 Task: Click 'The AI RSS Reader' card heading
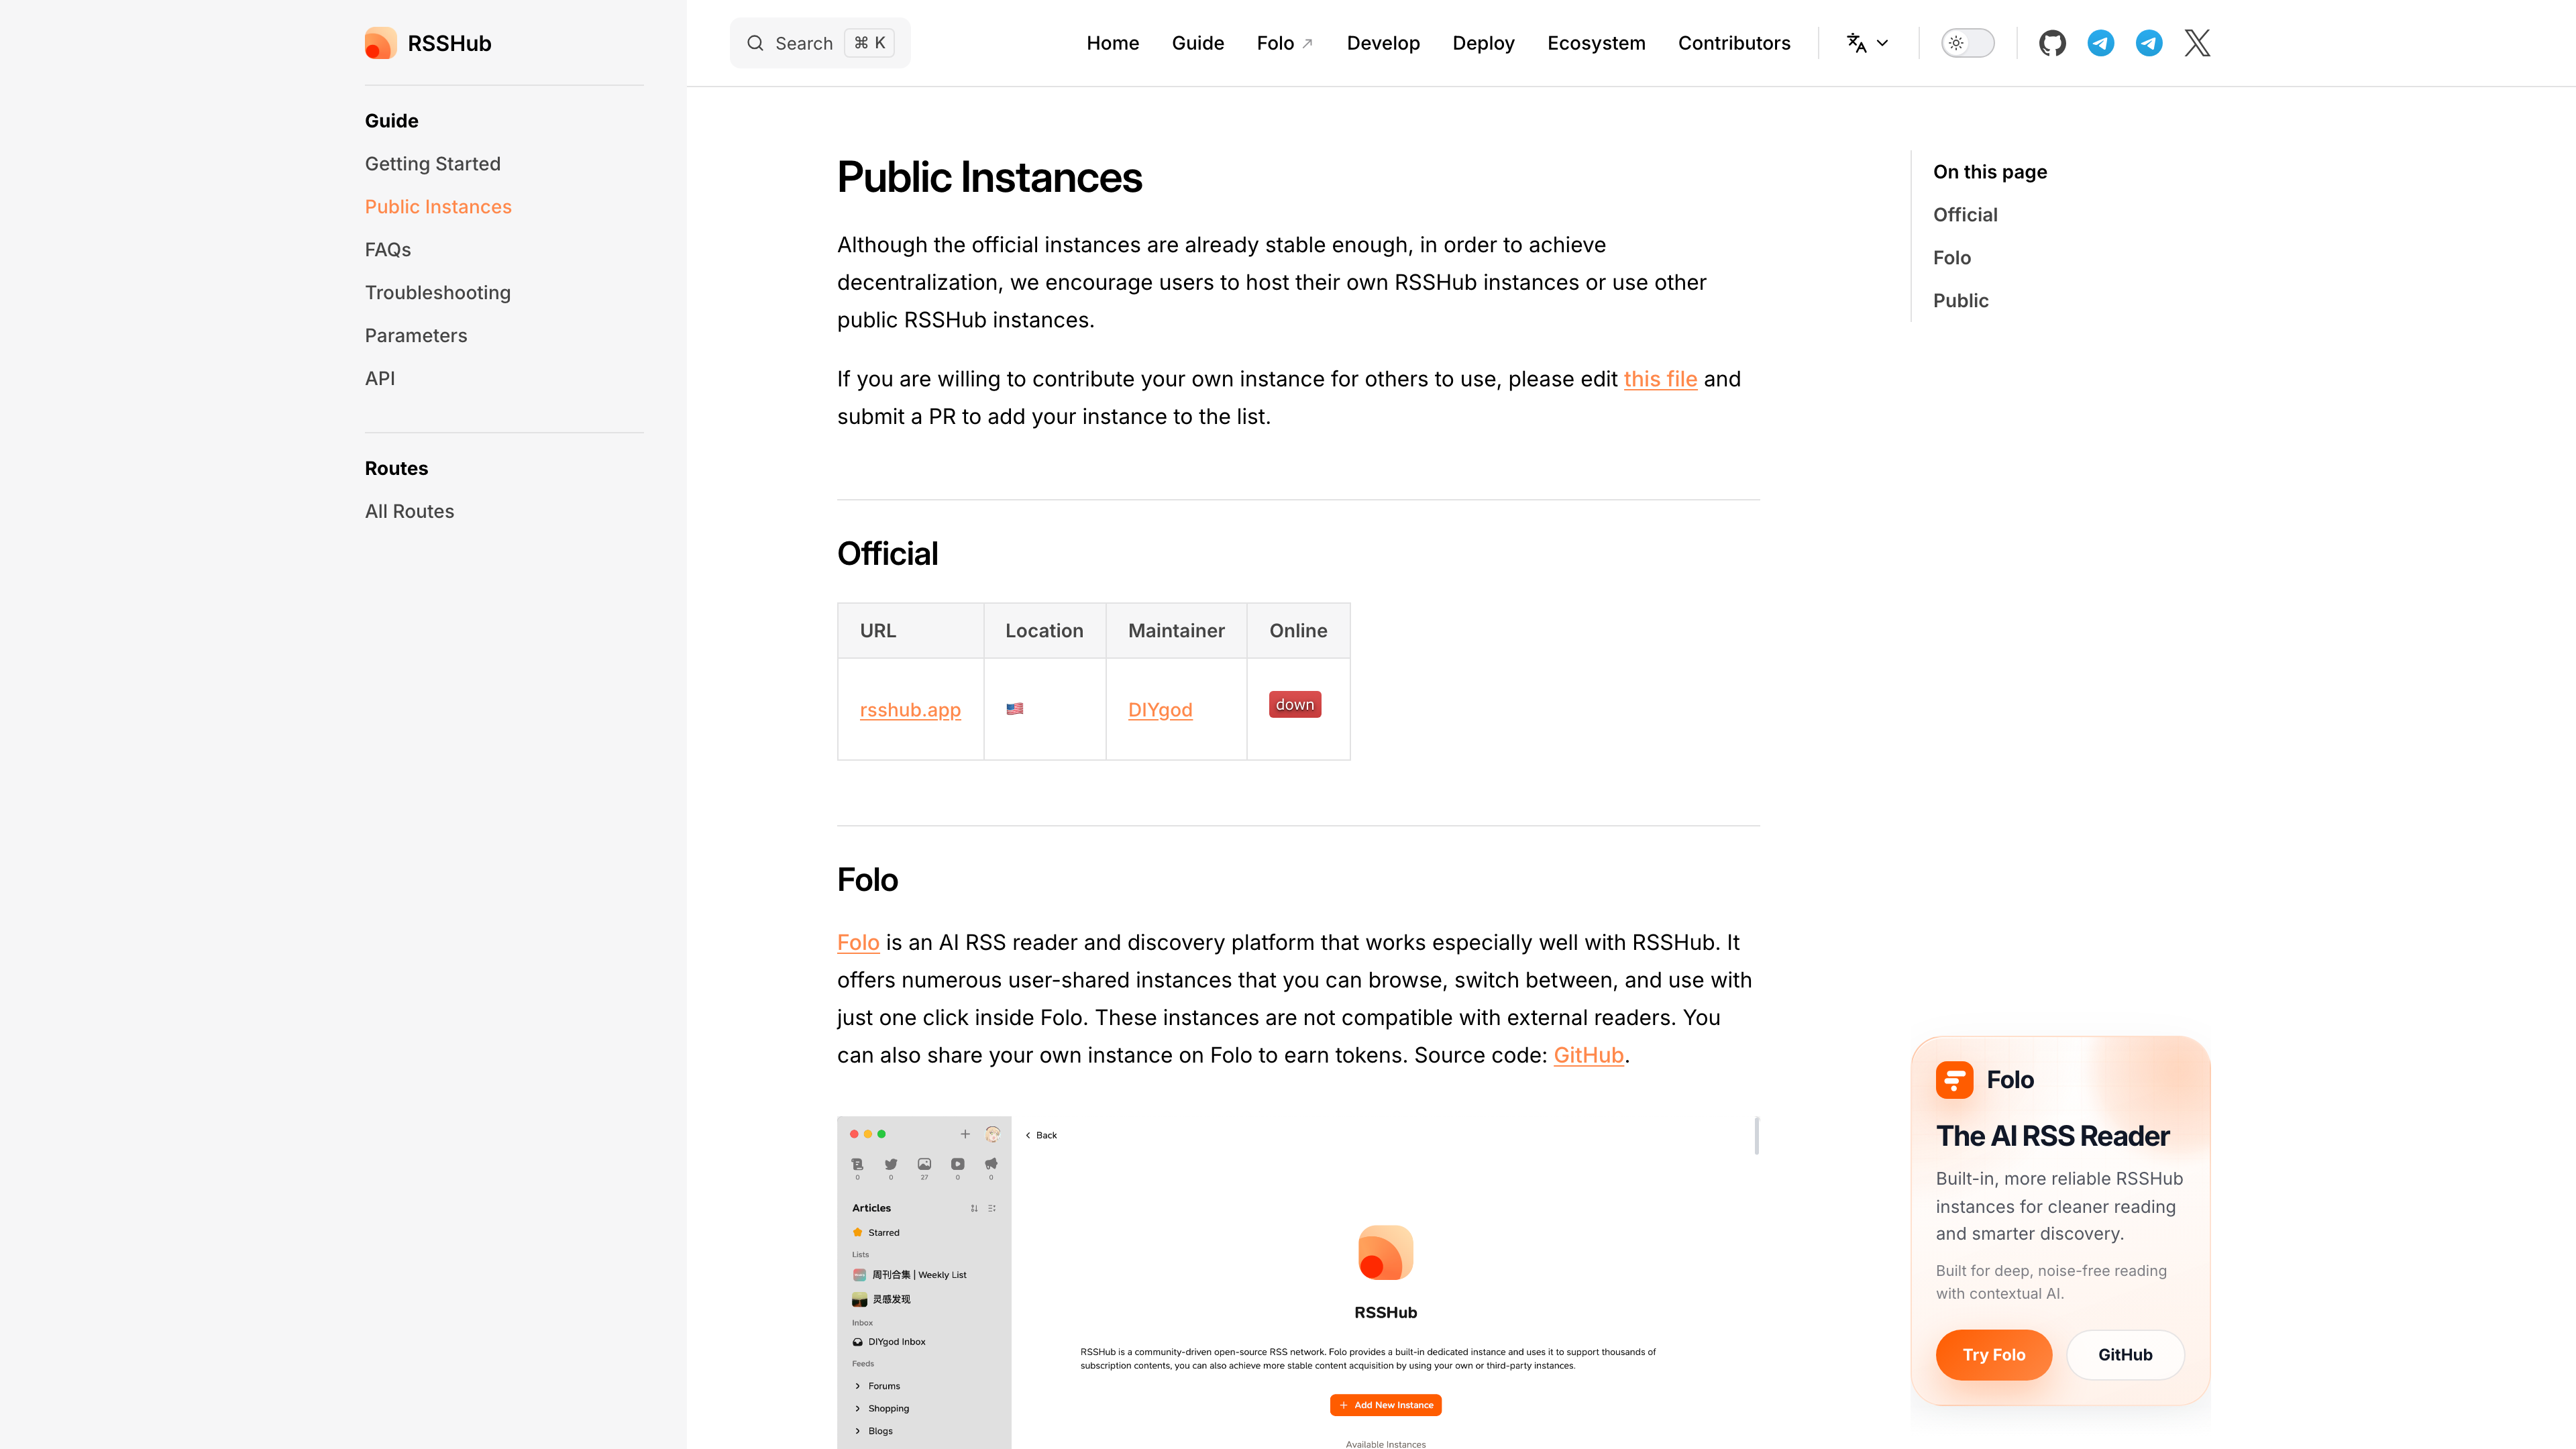[x=2052, y=1136]
